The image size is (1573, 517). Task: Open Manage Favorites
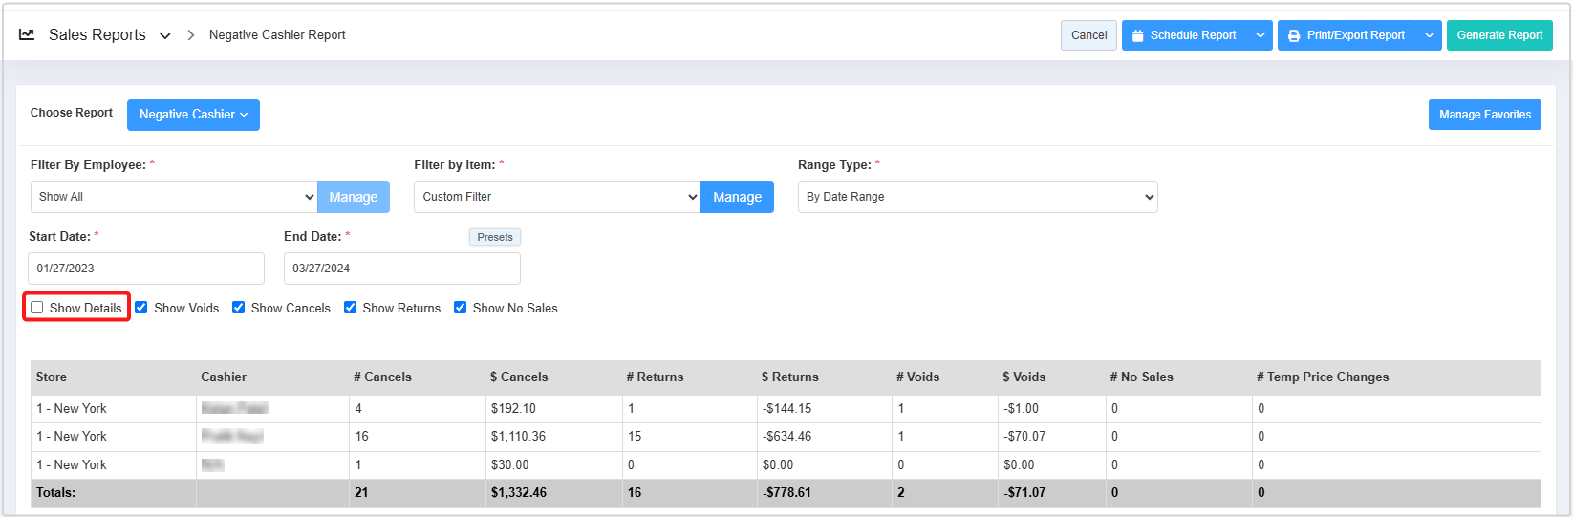[x=1484, y=115]
